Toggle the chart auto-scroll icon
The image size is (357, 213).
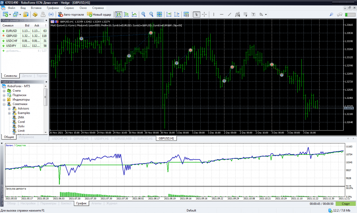point(169,15)
